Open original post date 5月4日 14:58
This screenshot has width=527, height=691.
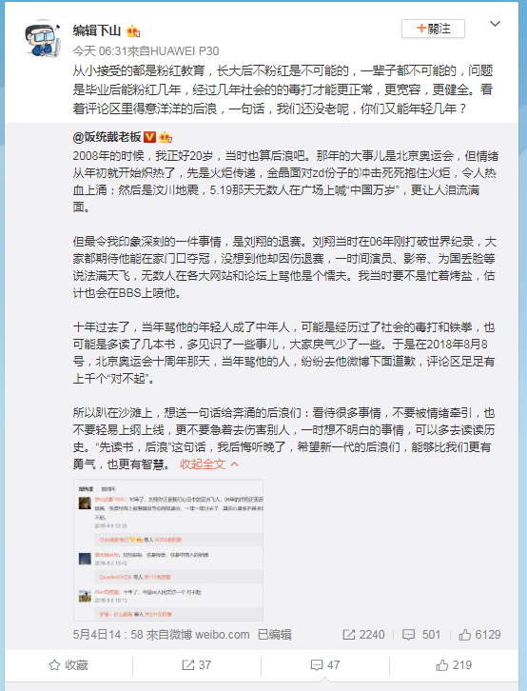(x=107, y=635)
